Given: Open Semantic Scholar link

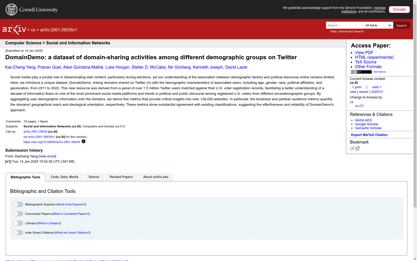Looking at the screenshot, I should click(368, 128).
